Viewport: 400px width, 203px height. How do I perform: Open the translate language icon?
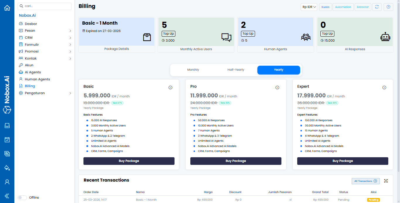(7, 154)
